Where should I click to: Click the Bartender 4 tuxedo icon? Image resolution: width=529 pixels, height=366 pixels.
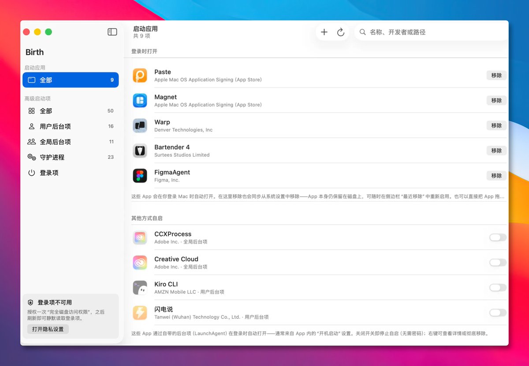[x=140, y=151]
